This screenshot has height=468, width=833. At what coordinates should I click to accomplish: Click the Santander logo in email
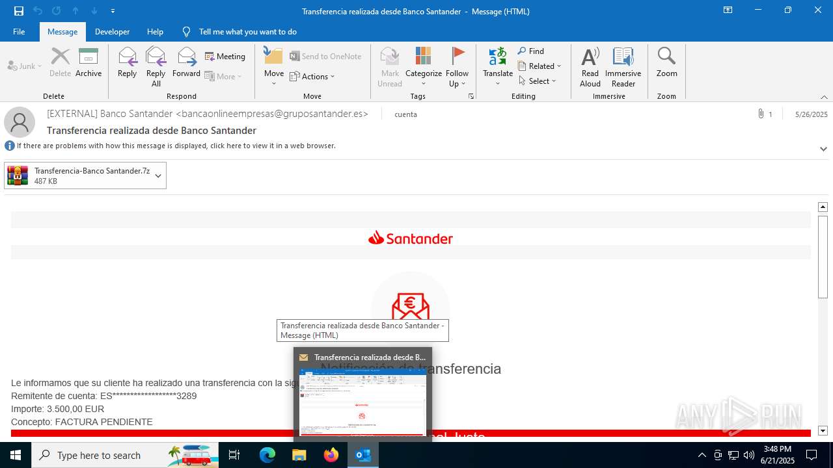[411, 239]
